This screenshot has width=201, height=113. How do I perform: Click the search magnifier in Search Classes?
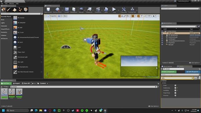[x=41, y=13]
